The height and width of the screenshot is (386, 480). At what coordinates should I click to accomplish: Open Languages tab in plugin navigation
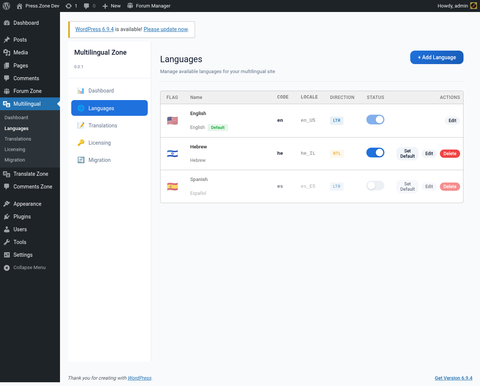(x=109, y=108)
